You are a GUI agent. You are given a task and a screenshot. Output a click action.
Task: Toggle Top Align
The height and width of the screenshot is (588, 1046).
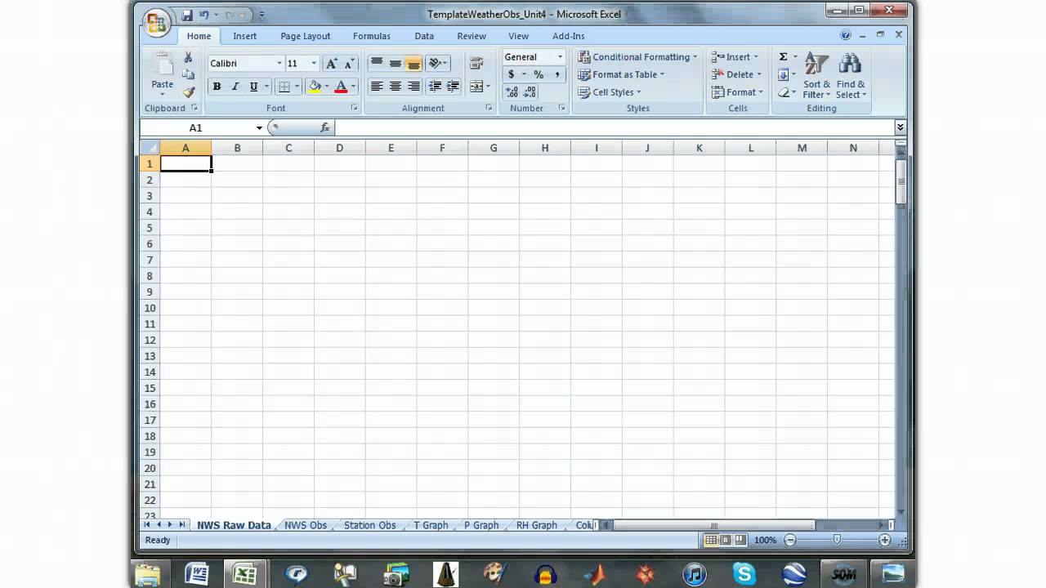(x=377, y=63)
